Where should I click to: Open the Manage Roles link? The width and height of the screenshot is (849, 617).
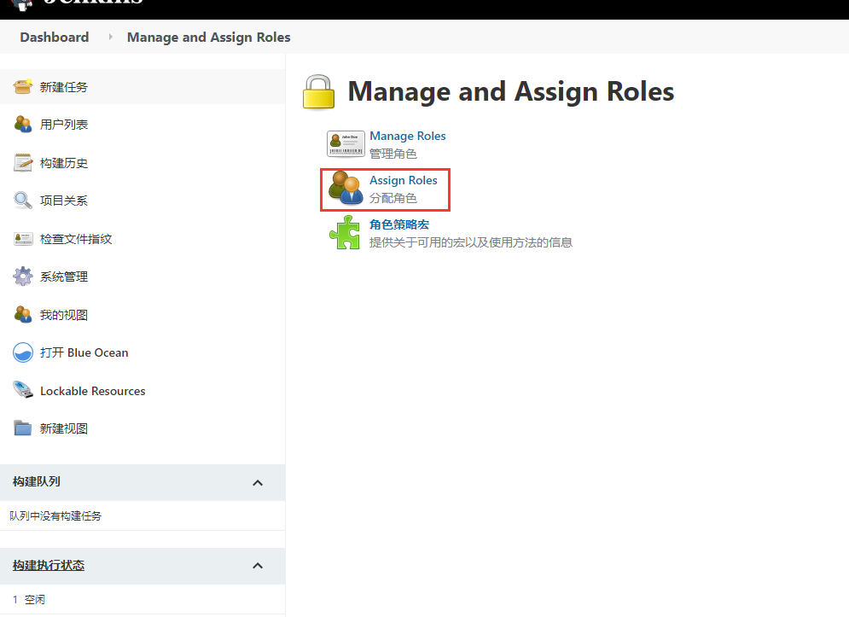[x=408, y=136]
